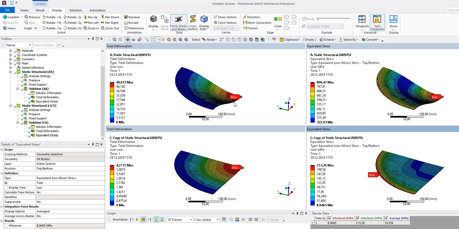Image resolution: width=459 pixels, height=229 pixels.
Task: Open annotation Preferences
Action: coord(134,28)
